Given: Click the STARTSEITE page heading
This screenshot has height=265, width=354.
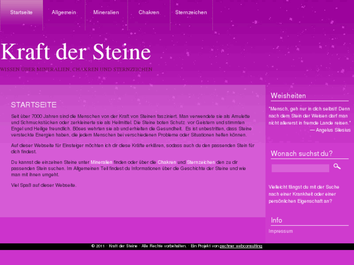Looking at the screenshot, I should click(34, 105).
